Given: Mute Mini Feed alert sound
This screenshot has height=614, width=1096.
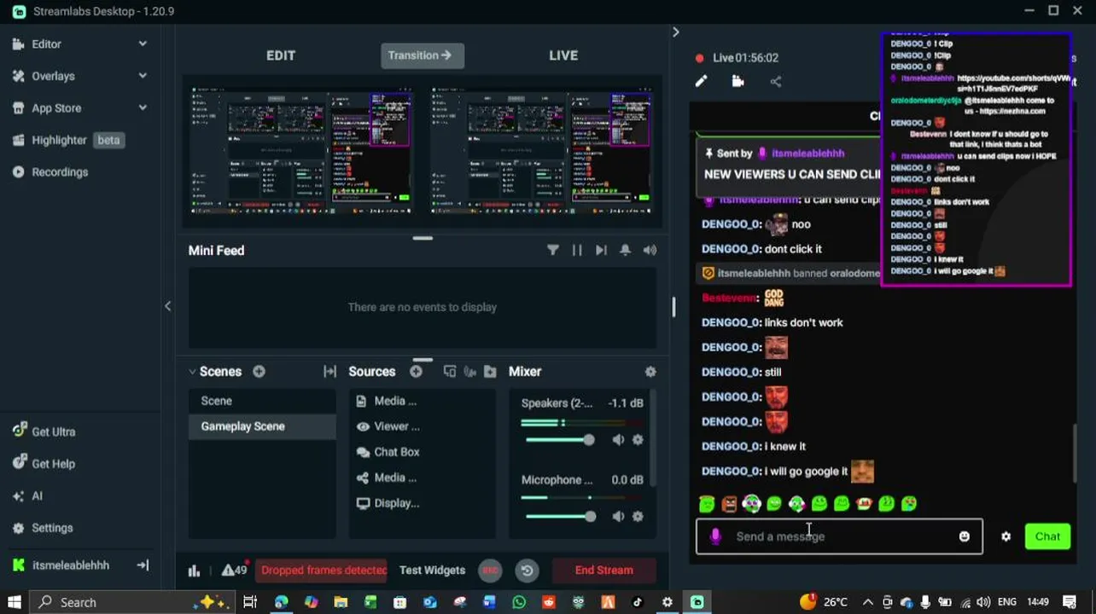Looking at the screenshot, I should pos(650,250).
